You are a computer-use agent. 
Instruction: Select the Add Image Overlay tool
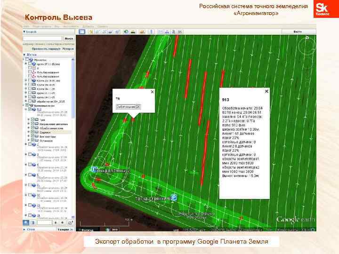point(111,32)
